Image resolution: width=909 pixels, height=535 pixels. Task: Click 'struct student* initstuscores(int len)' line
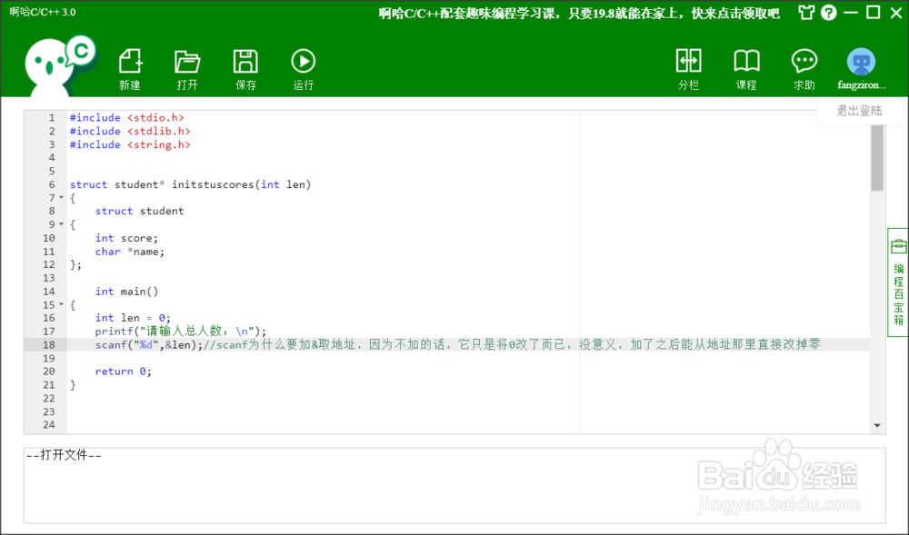(x=190, y=184)
